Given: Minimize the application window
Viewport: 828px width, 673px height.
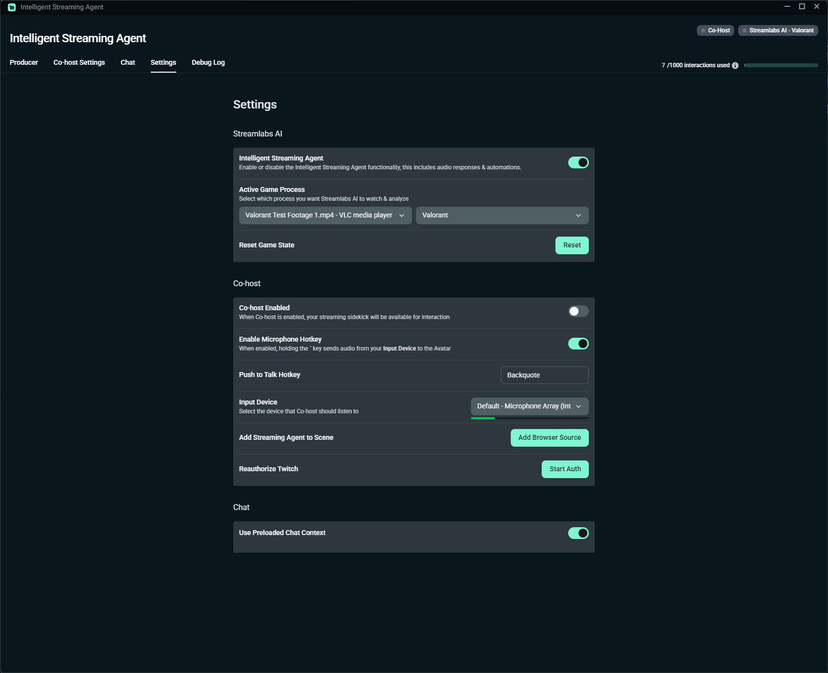Looking at the screenshot, I should click(787, 6).
